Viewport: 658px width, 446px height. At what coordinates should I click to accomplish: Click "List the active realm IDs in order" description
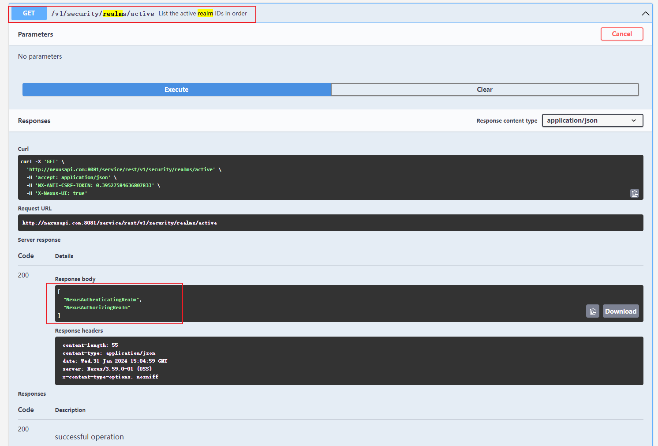tap(203, 14)
